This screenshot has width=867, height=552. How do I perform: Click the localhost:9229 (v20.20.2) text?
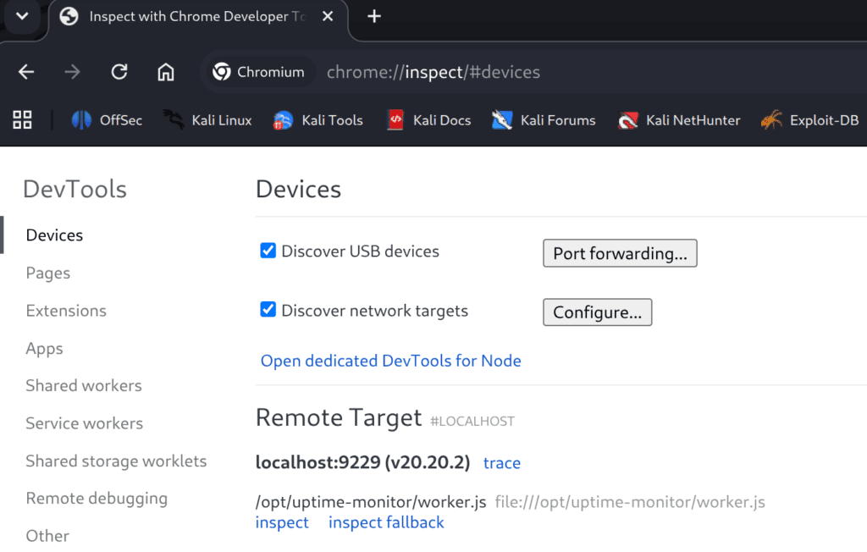pyautogui.click(x=362, y=462)
